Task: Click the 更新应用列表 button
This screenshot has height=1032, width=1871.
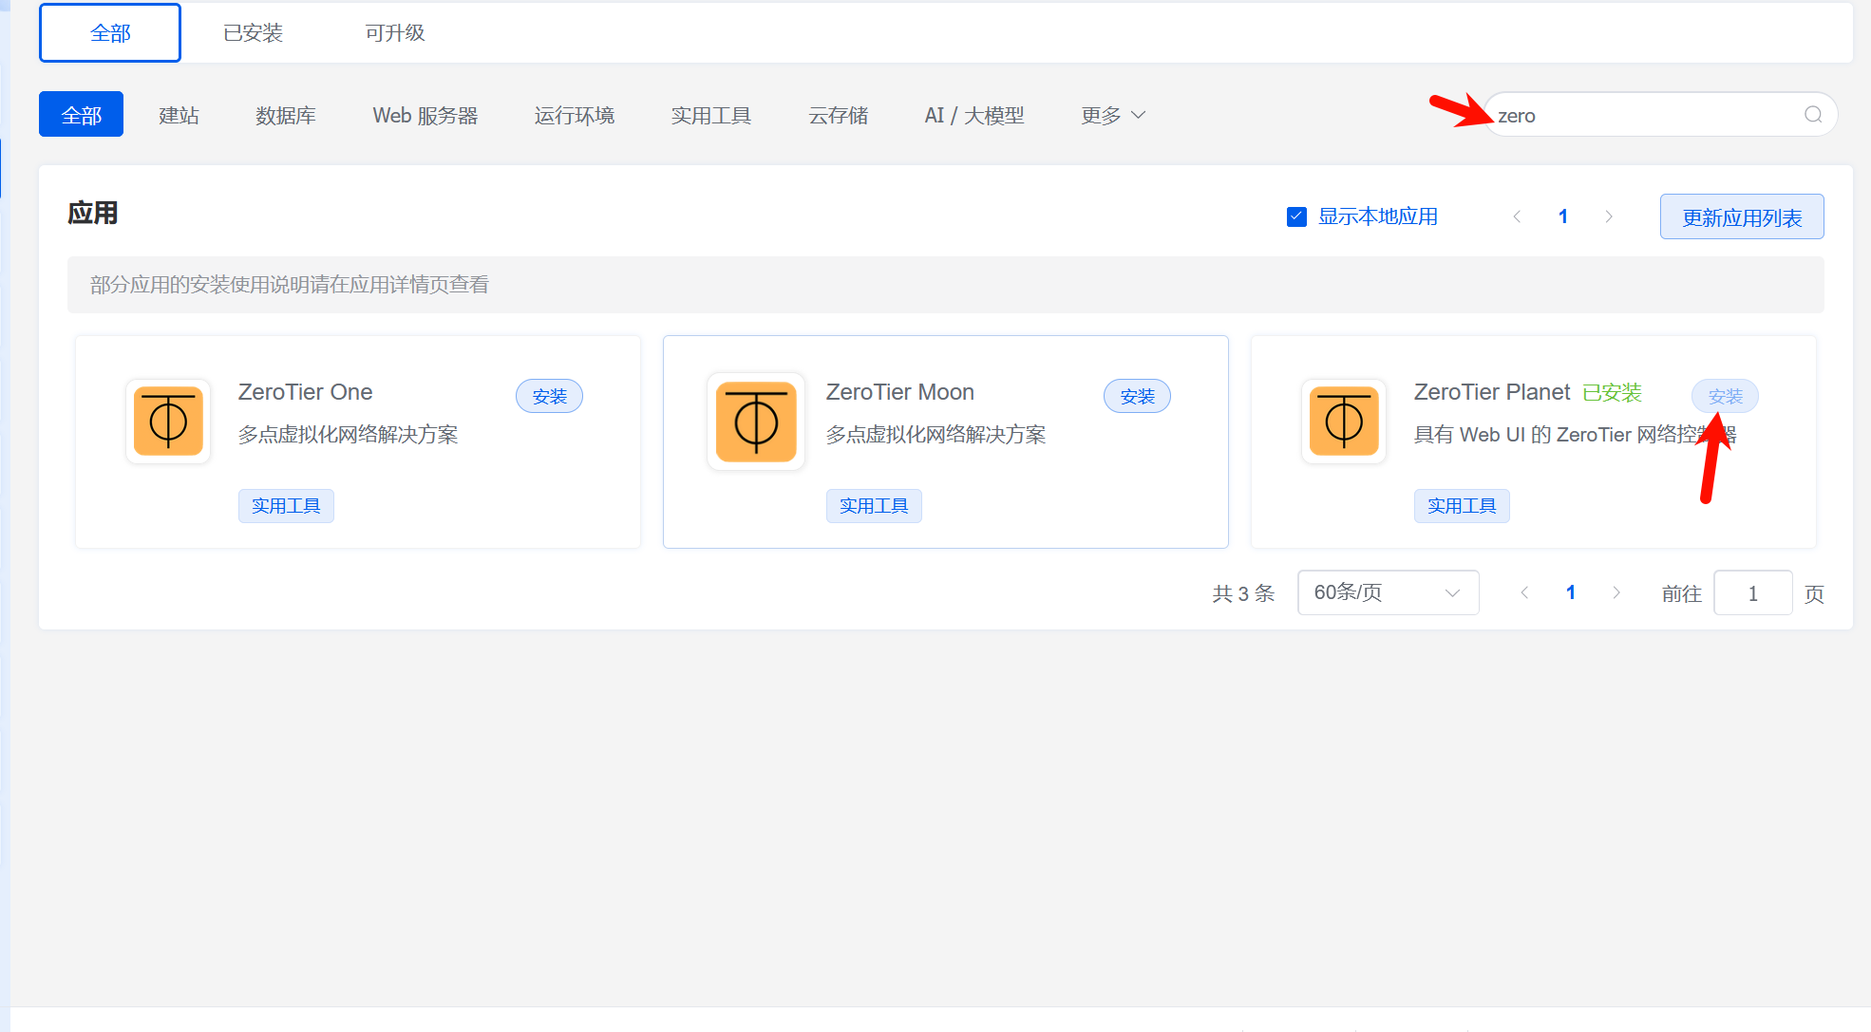Action: pyautogui.click(x=1741, y=217)
